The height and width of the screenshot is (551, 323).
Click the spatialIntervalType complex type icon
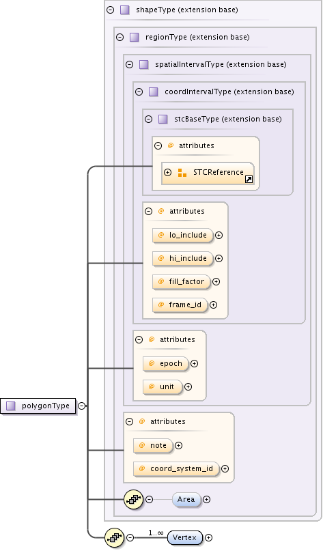pos(144,64)
